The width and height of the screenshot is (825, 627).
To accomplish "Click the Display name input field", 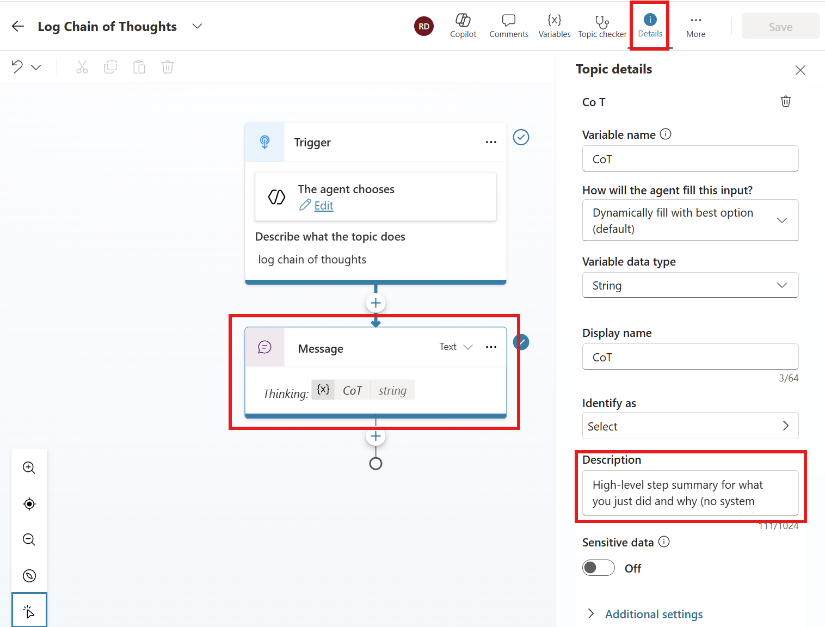I will [x=690, y=357].
